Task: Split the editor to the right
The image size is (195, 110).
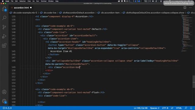Action: 185,8
